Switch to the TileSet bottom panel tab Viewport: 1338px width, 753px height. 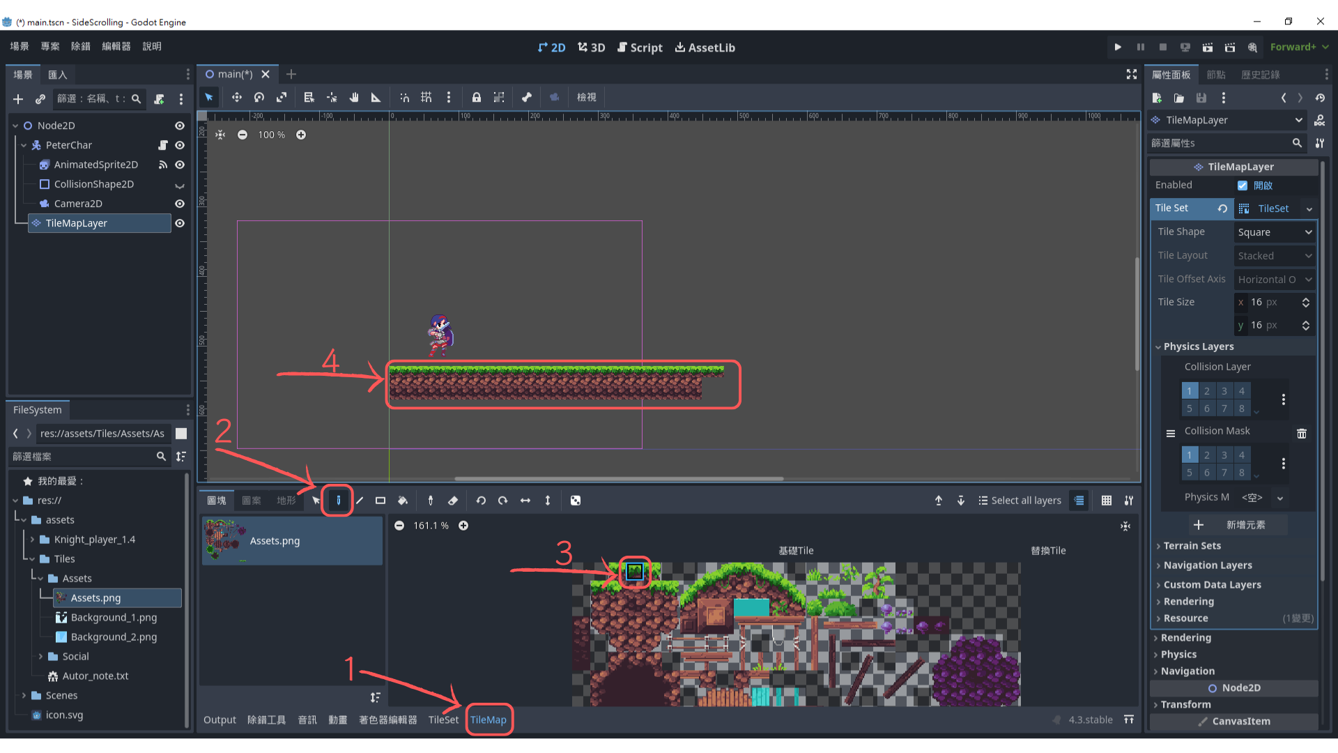pyautogui.click(x=443, y=720)
